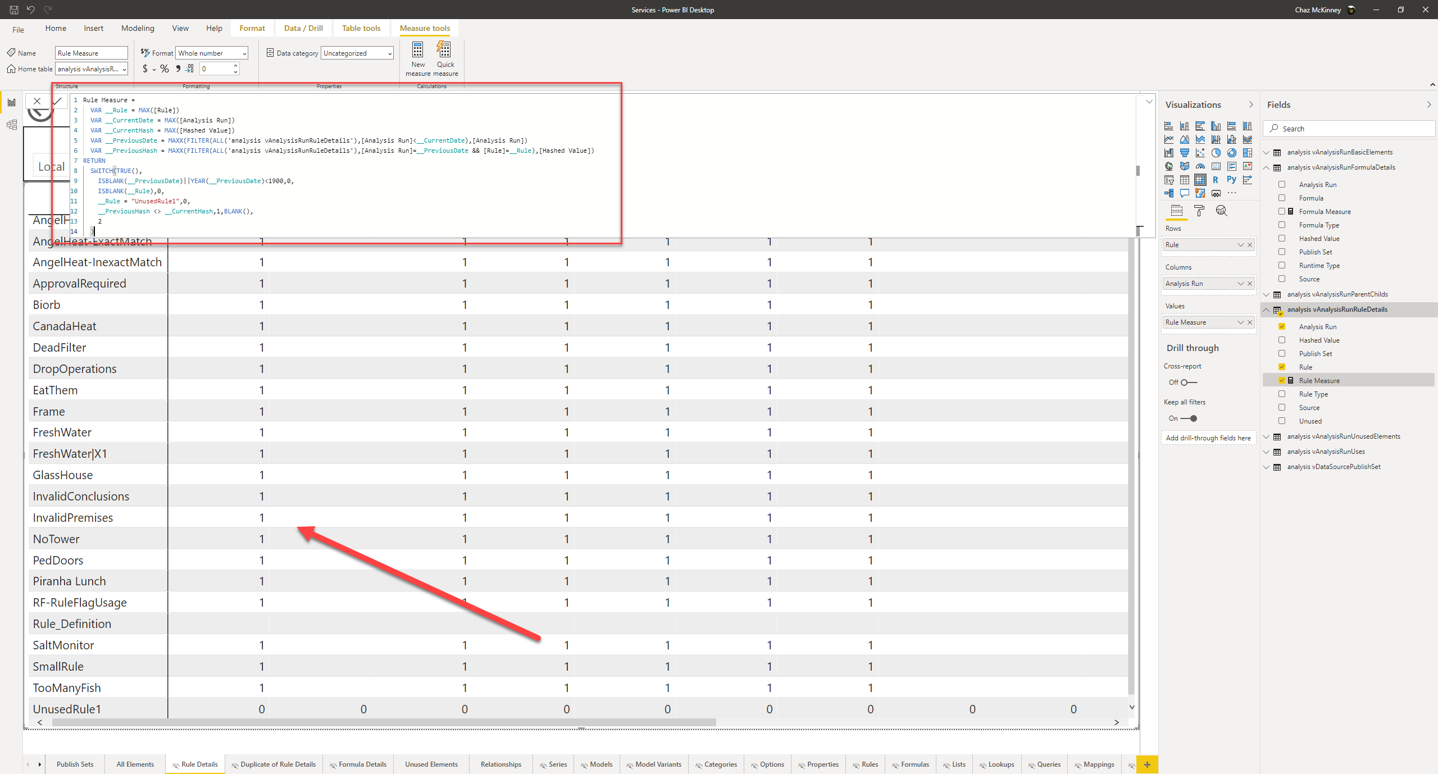Viewport: 1438px width, 774px height.
Task: Select the Pie chart visualization
Action: (x=1216, y=153)
